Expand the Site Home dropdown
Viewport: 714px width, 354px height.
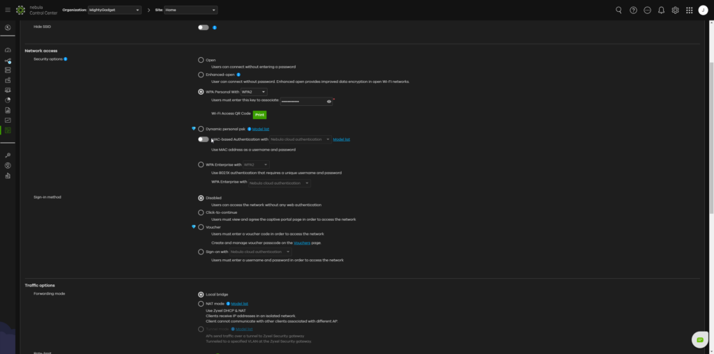pos(190,10)
